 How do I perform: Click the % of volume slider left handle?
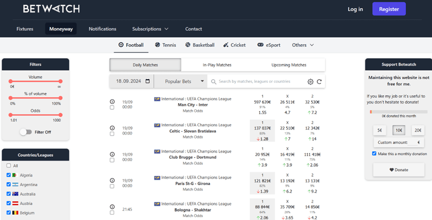[x=11, y=98]
